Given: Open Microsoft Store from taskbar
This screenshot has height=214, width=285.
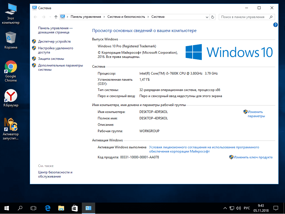Looking at the screenshot, I should [75, 208].
